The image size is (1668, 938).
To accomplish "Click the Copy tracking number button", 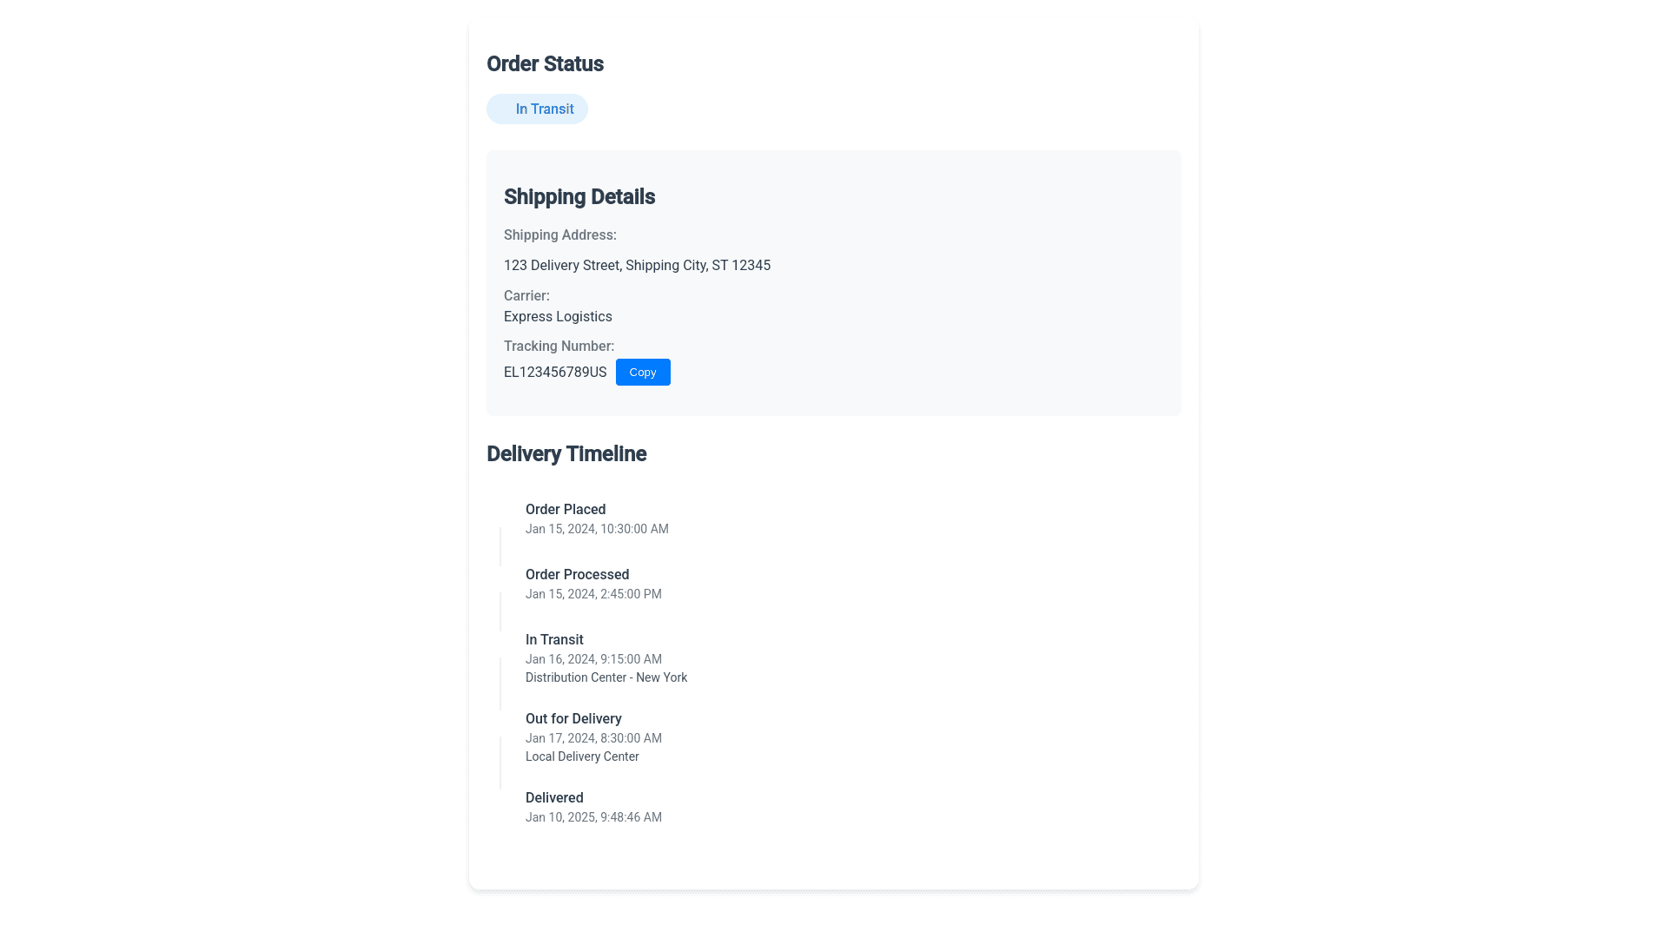I will click(x=643, y=372).
